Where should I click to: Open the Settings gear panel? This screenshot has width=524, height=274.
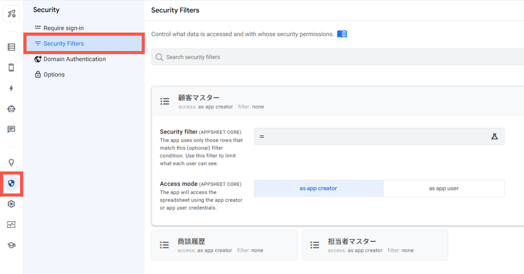[11, 204]
